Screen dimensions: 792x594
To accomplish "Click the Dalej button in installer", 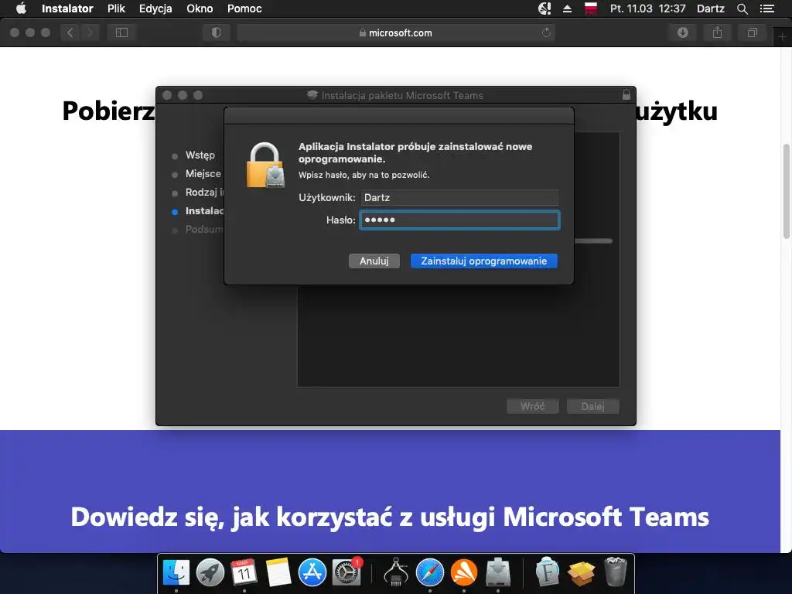I will (x=593, y=407).
